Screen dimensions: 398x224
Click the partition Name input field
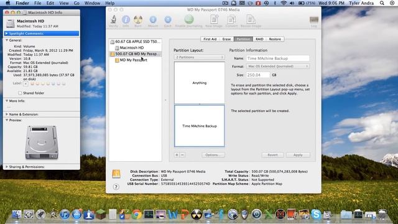(278, 58)
